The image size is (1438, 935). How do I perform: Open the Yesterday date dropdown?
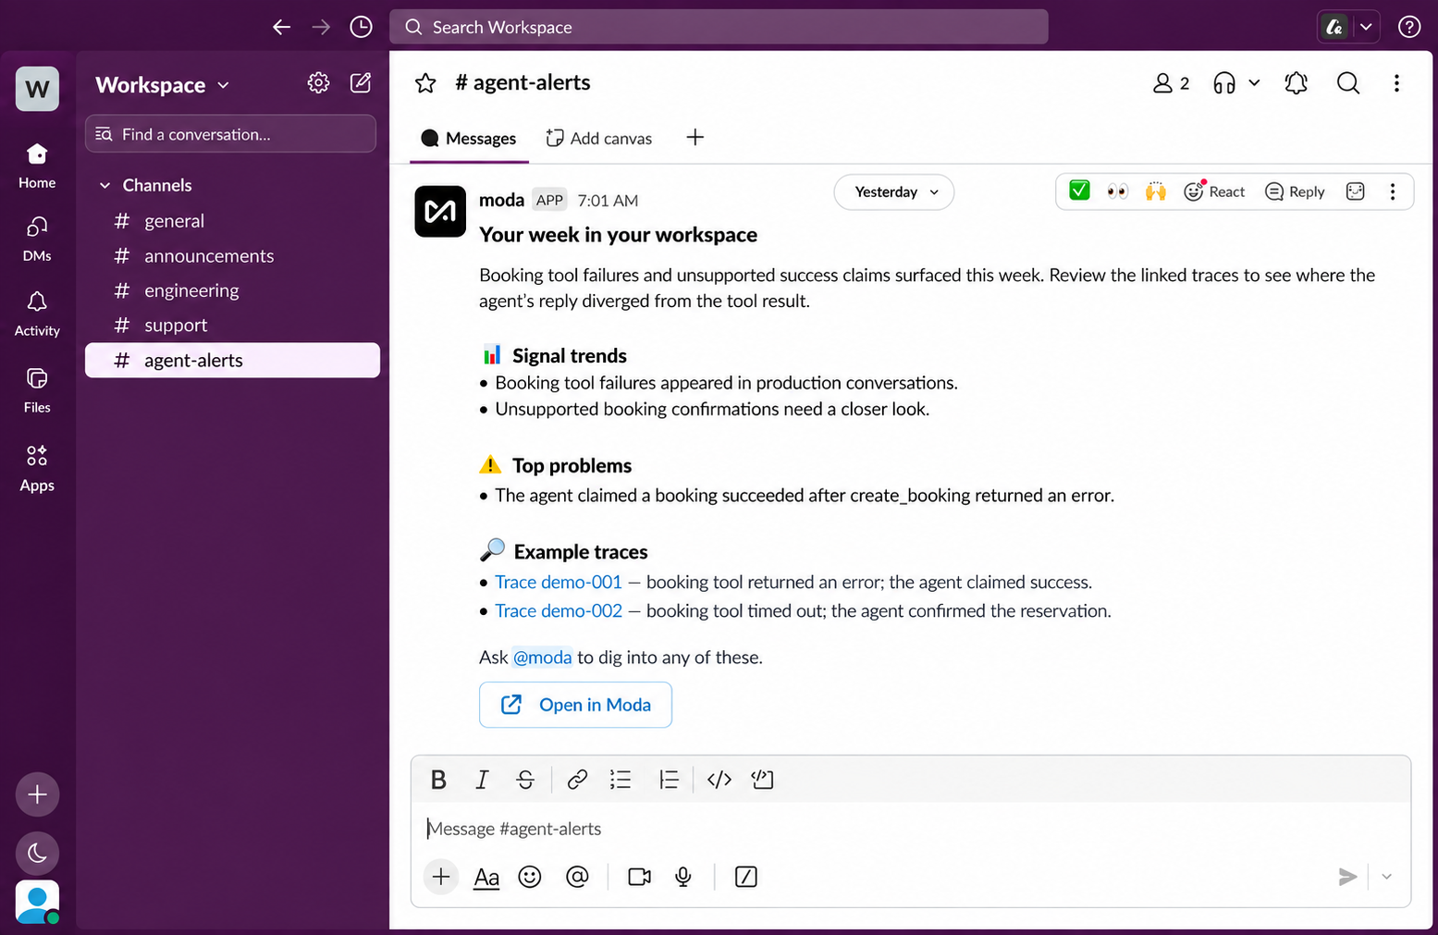[894, 192]
